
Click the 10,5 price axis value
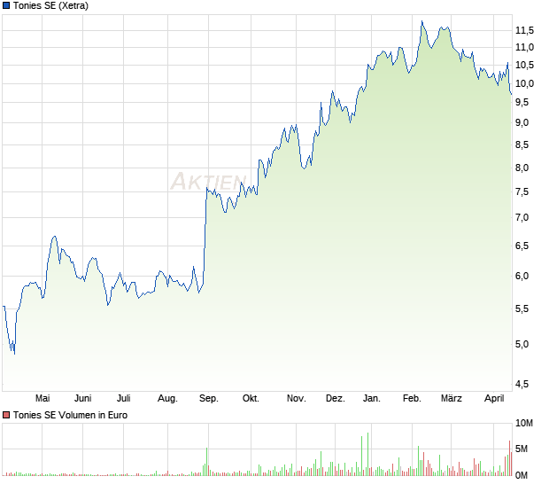(x=524, y=65)
